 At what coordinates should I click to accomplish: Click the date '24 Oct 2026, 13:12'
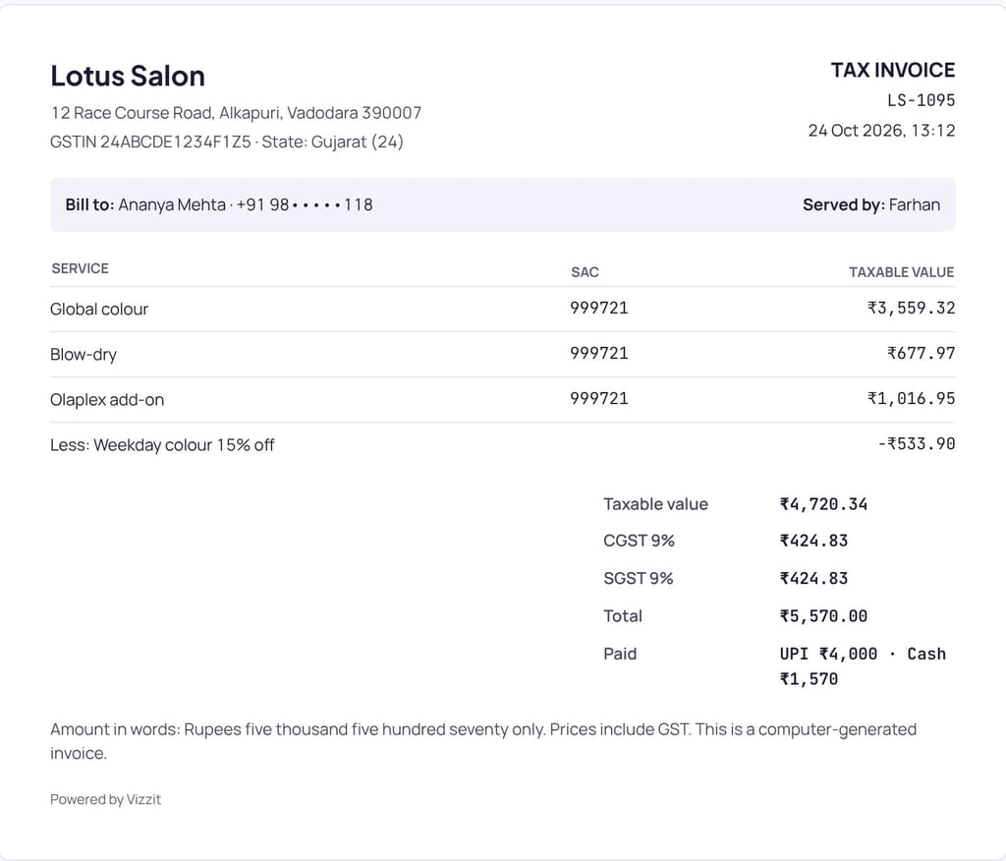pos(881,131)
